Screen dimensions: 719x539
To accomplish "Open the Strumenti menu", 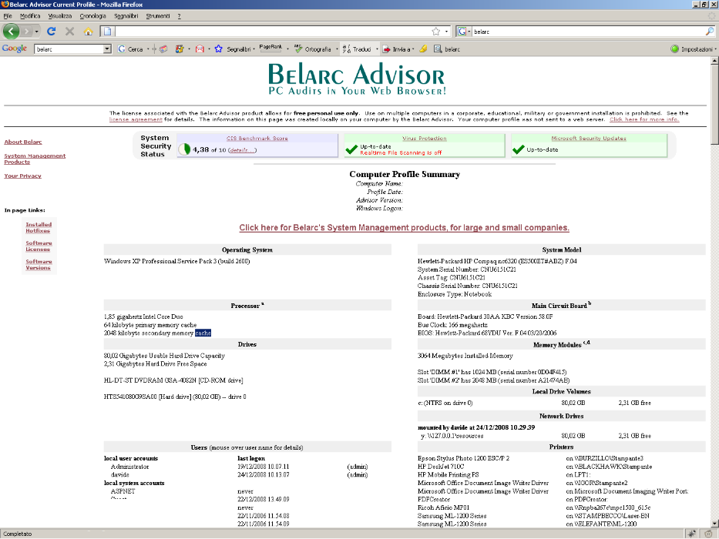I will click(158, 16).
